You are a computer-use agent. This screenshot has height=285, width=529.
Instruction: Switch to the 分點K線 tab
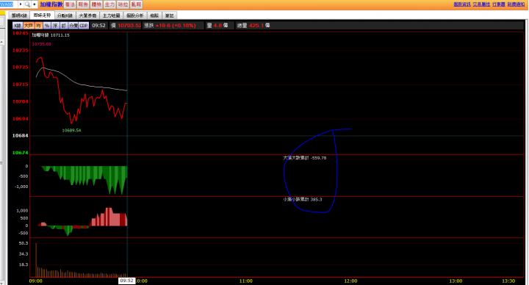[65, 15]
